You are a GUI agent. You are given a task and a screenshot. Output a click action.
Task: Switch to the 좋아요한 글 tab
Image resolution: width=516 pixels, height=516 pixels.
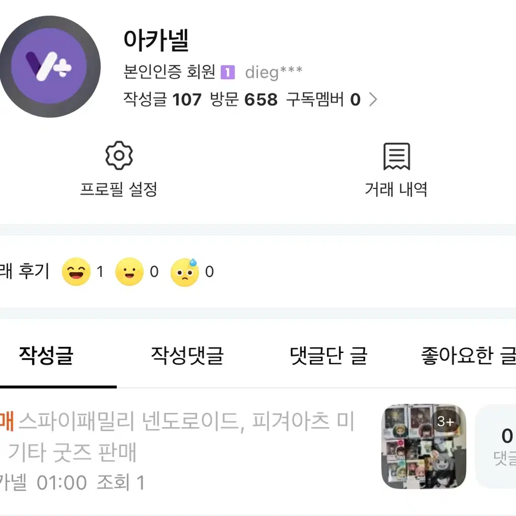coord(468,356)
